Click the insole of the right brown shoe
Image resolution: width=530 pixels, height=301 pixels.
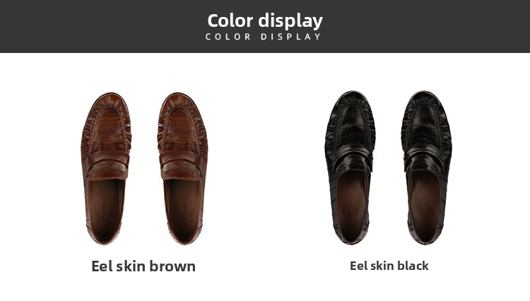tap(183, 209)
